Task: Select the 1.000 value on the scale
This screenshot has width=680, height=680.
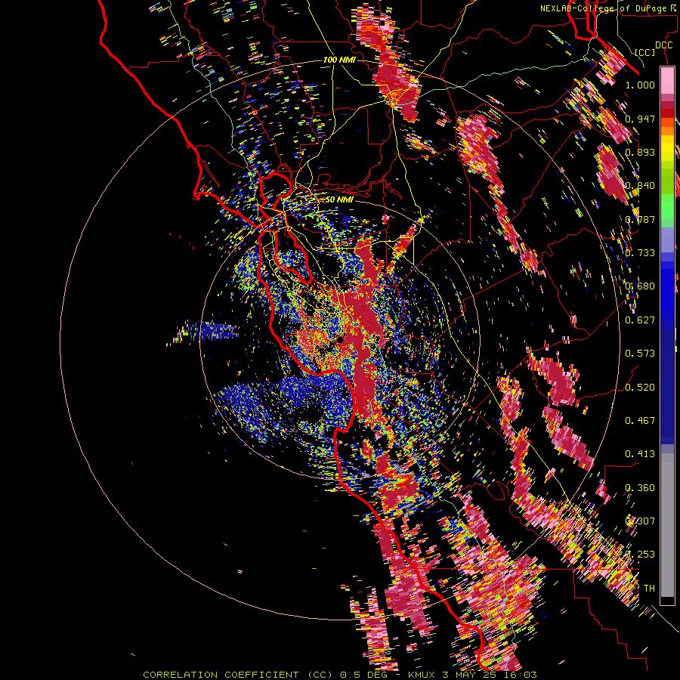Action: pyautogui.click(x=640, y=85)
